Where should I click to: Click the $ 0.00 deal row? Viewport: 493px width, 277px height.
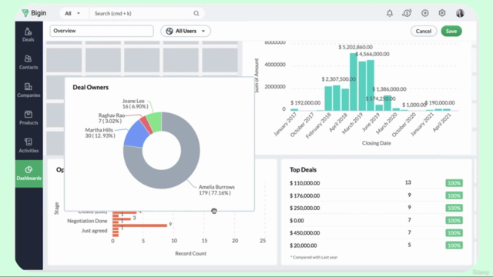tap(376, 221)
